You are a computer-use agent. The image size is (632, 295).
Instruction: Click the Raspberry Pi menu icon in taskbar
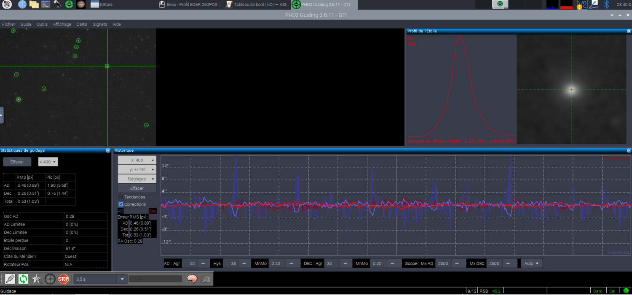(x=7, y=4)
